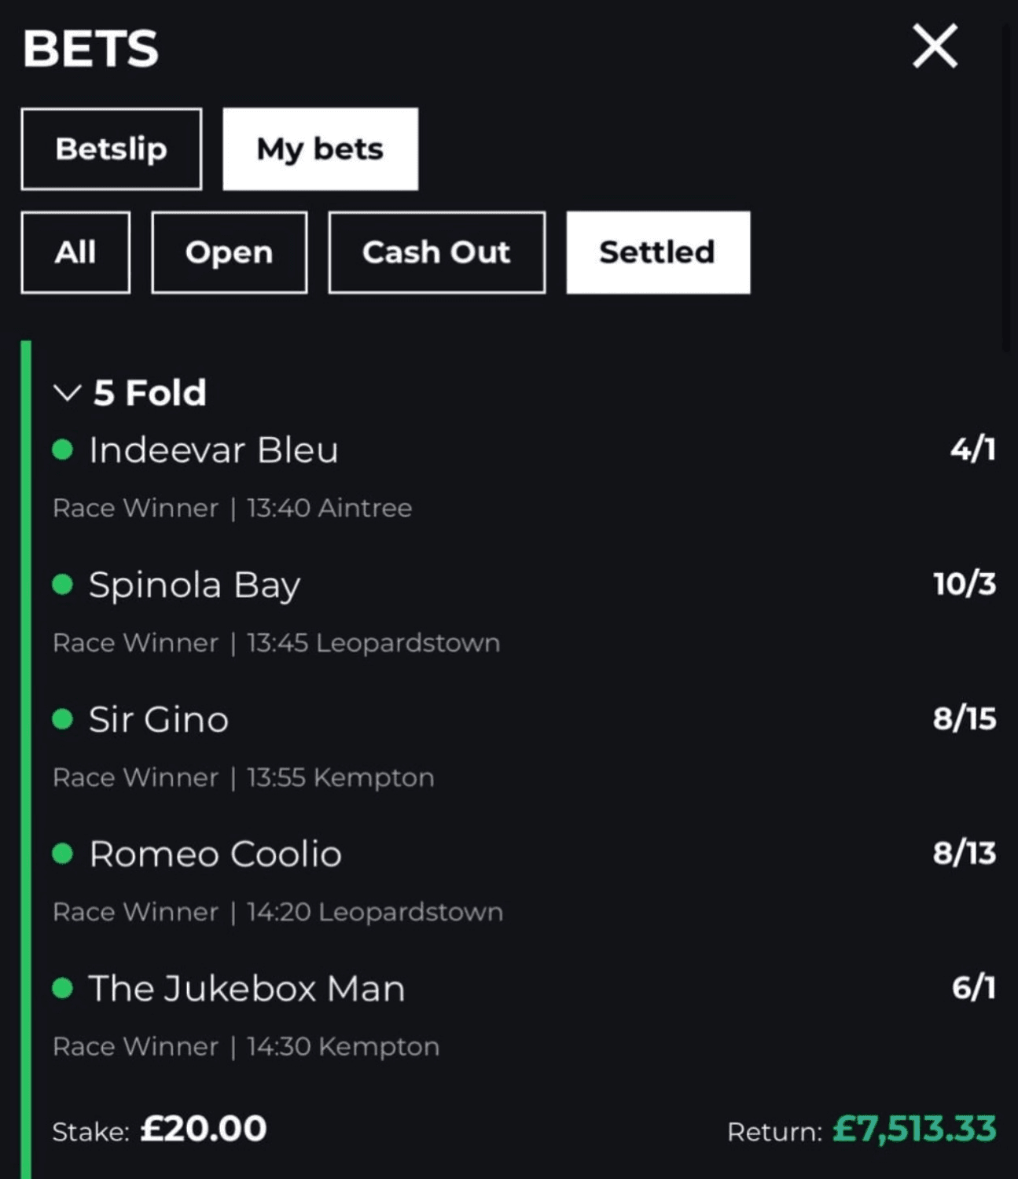The image size is (1018, 1179).
Task: Click green dot beside The Jukebox Man
Action: [62, 988]
